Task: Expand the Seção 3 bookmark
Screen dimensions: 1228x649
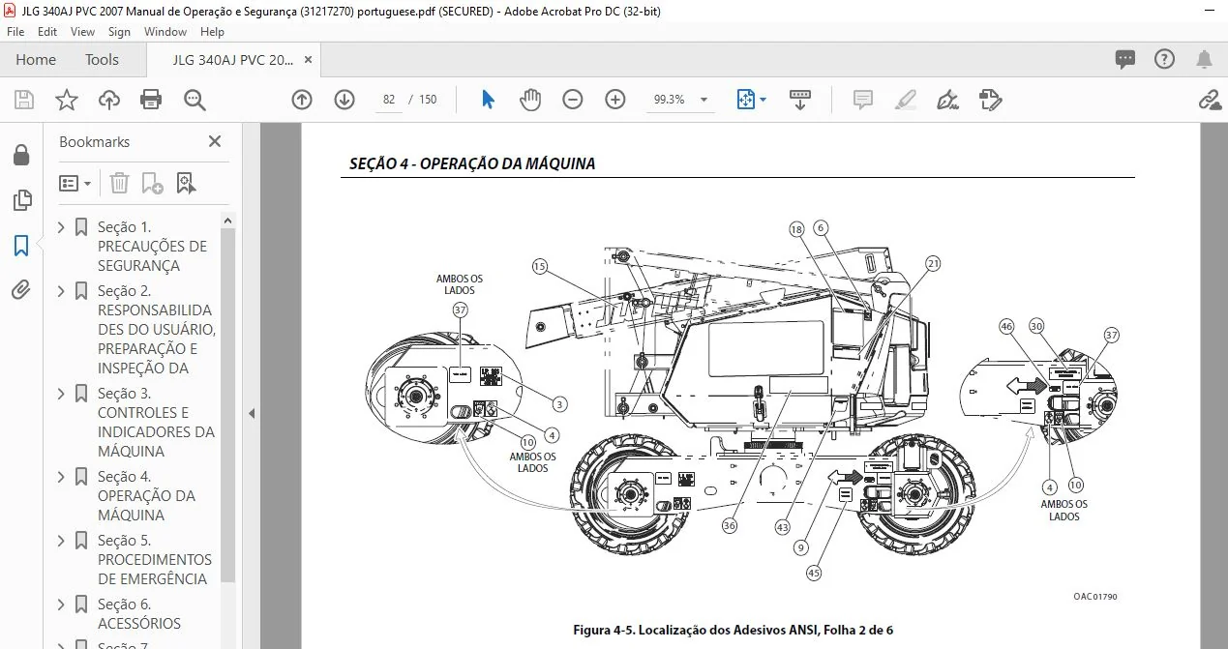Action: (x=62, y=394)
